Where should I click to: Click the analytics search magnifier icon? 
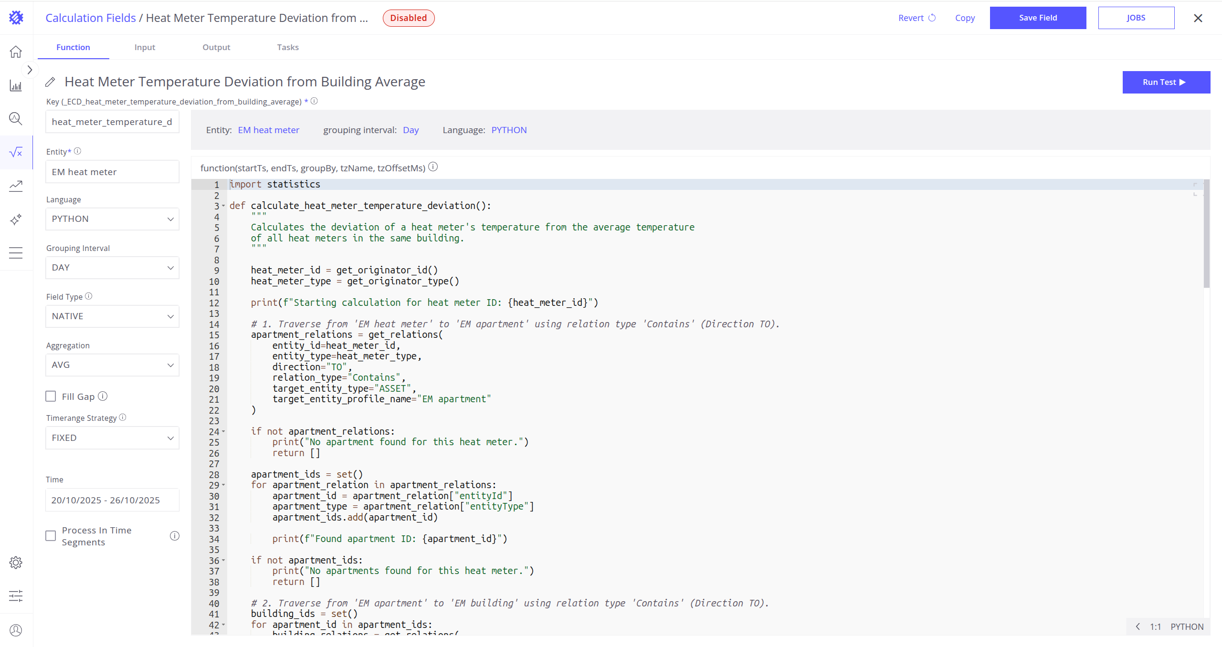16,118
